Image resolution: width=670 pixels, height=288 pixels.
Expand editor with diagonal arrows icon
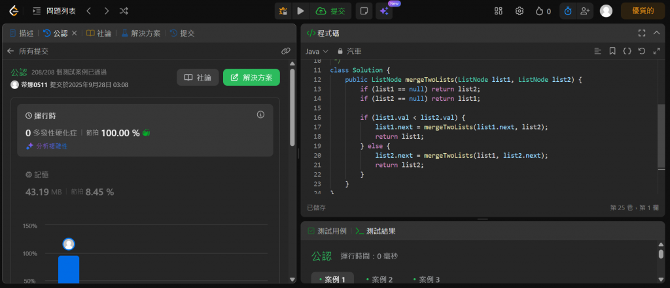[x=657, y=51]
